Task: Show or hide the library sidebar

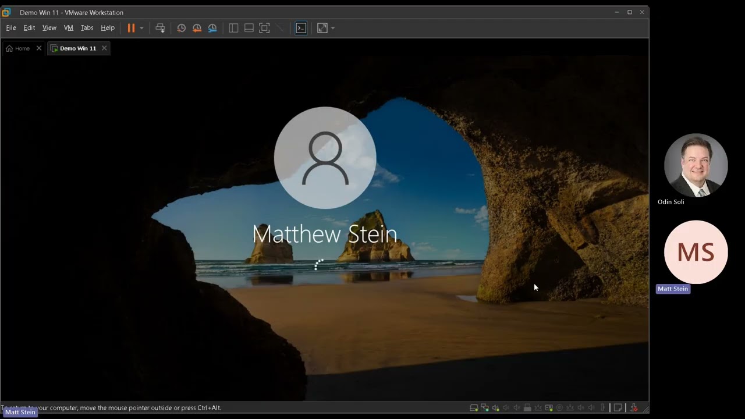Action: pyautogui.click(x=233, y=28)
